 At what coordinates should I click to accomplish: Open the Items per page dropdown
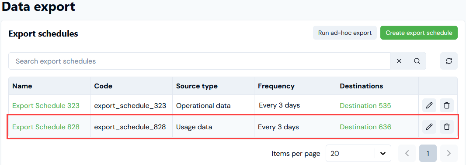[x=358, y=153]
